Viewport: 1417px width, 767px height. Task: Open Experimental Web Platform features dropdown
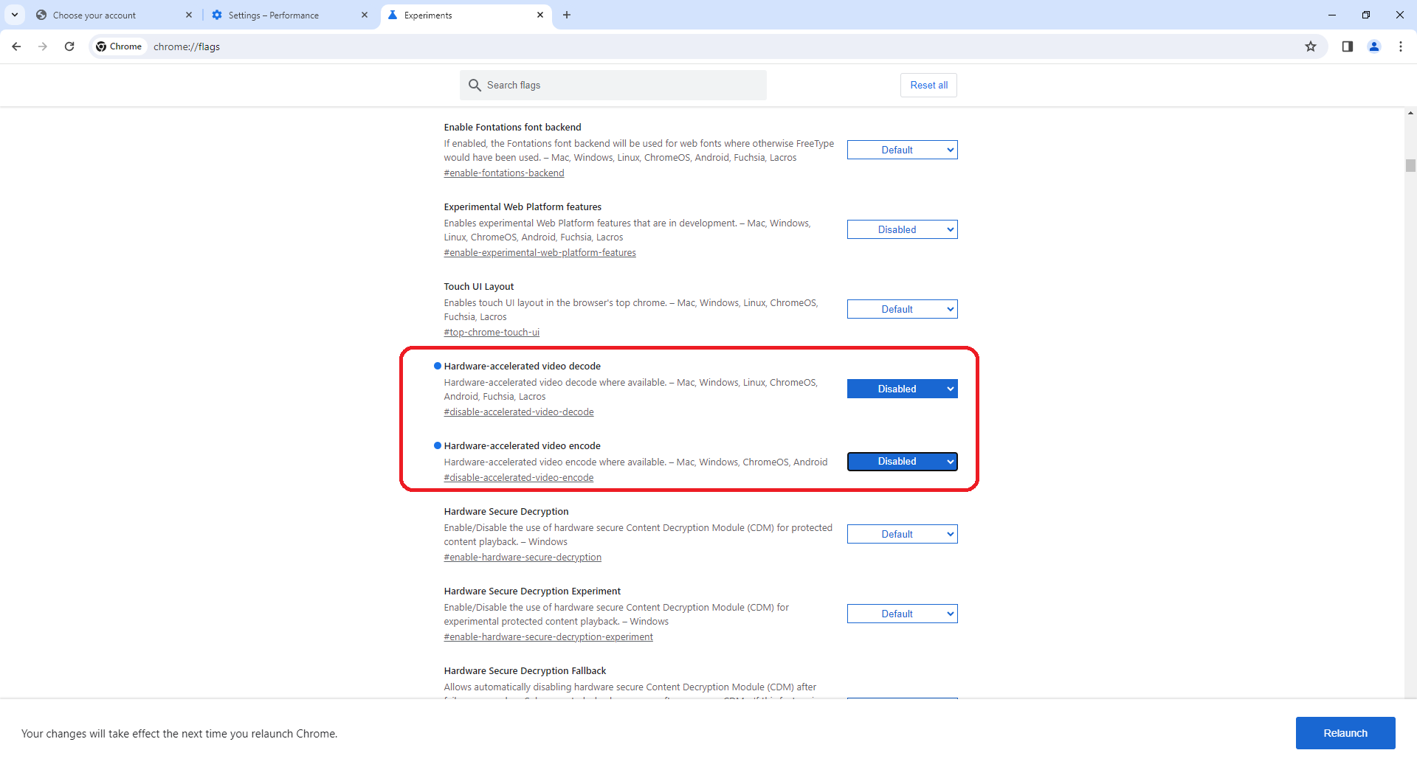(902, 229)
